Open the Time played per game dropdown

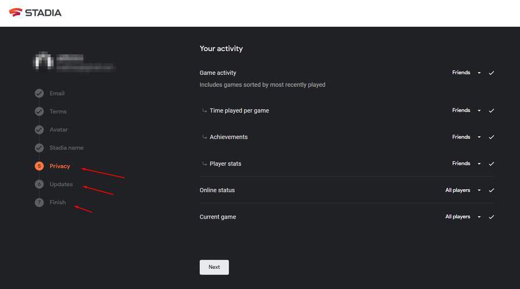(x=466, y=111)
